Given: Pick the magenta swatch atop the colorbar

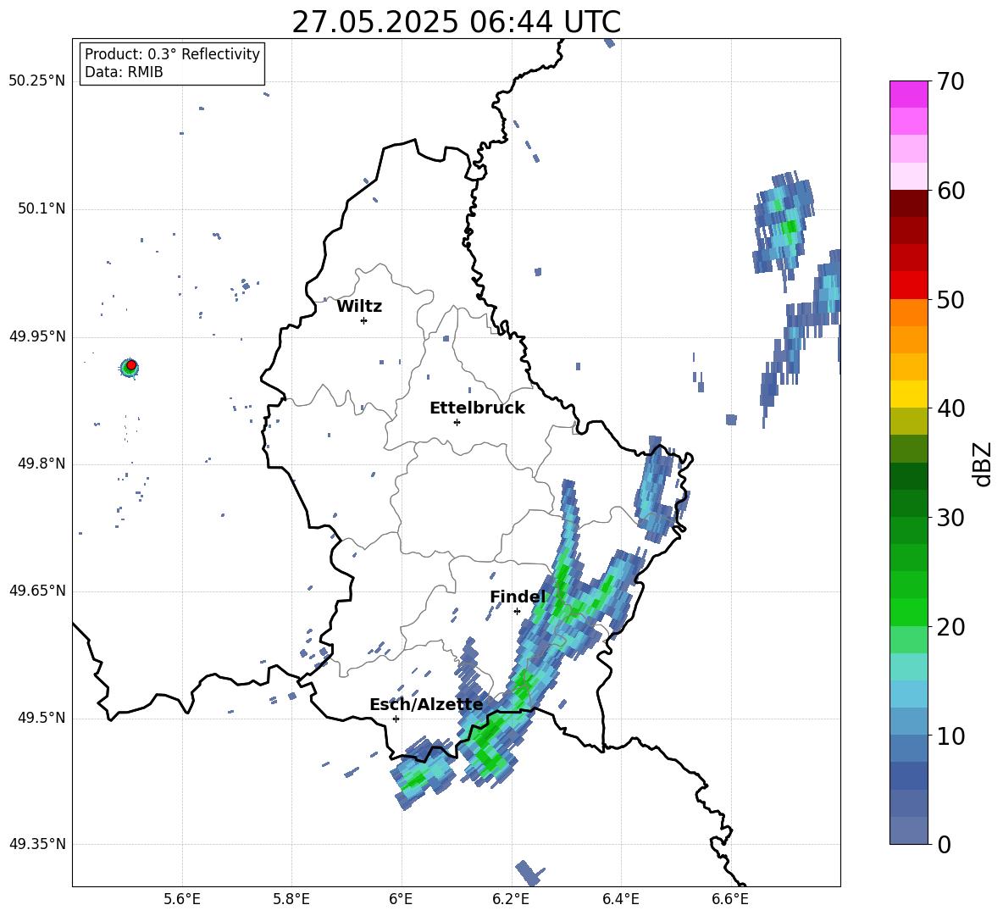Looking at the screenshot, I should pyautogui.click(x=908, y=95).
